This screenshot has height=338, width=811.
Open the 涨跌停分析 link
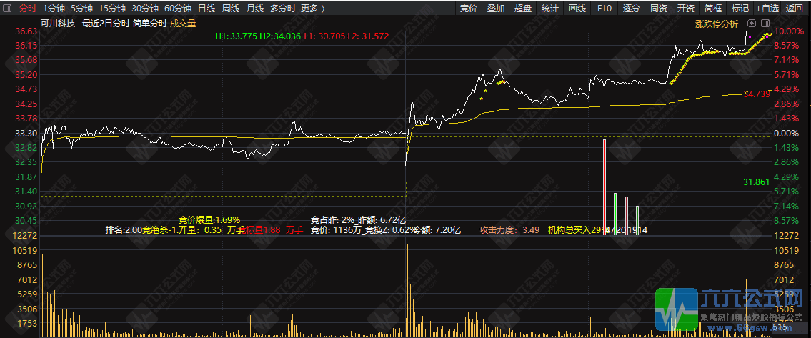click(x=717, y=24)
